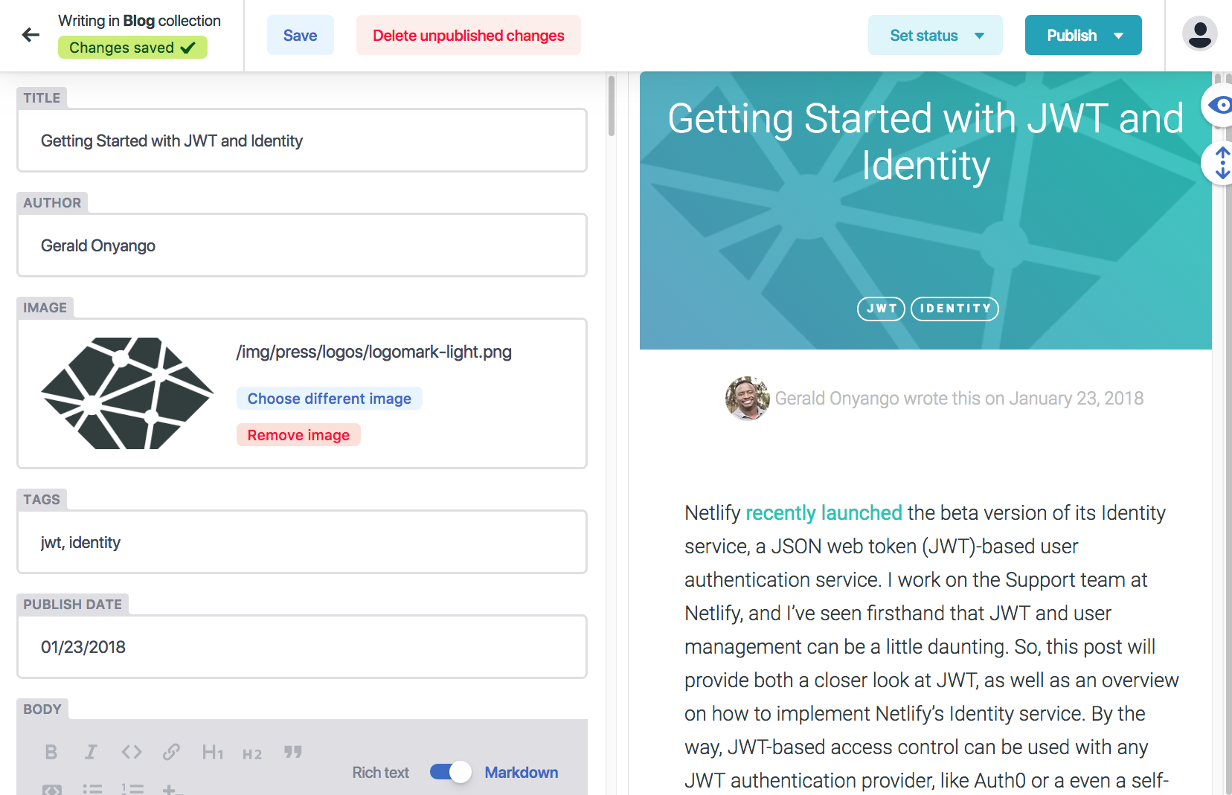Insert a numbered list

(x=132, y=789)
